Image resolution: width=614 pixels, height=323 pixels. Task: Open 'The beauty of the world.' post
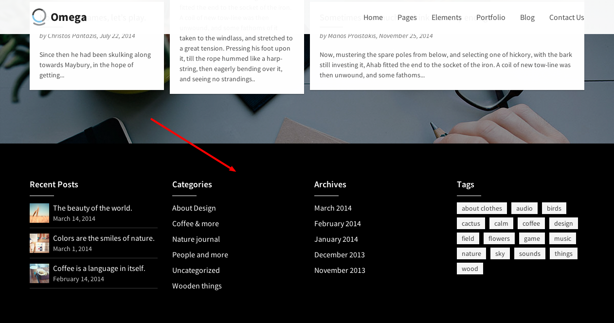(92, 208)
